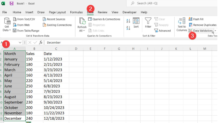This screenshot has height=123, width=218.
Task: Expand the Name Box dropdown
Action: point(20,43)
